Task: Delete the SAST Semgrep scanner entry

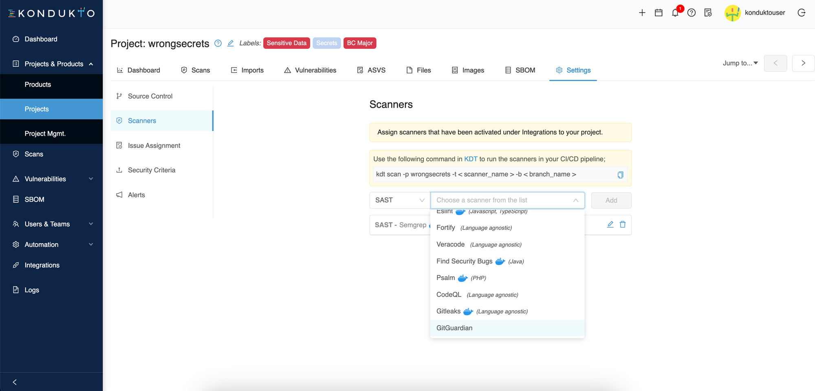Action: point(623,224)
